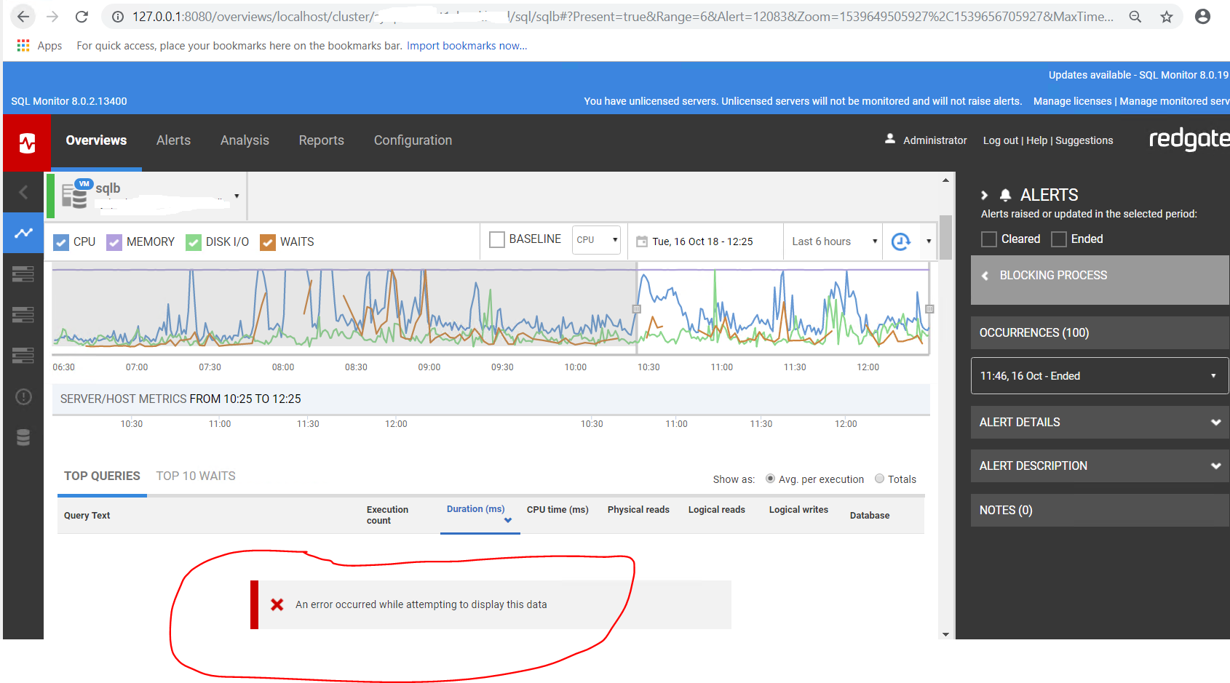Screen dimensions: 1230x683
Task: Open the sqlb server selector dropdown arrow
Action: [x=237, y=196]
